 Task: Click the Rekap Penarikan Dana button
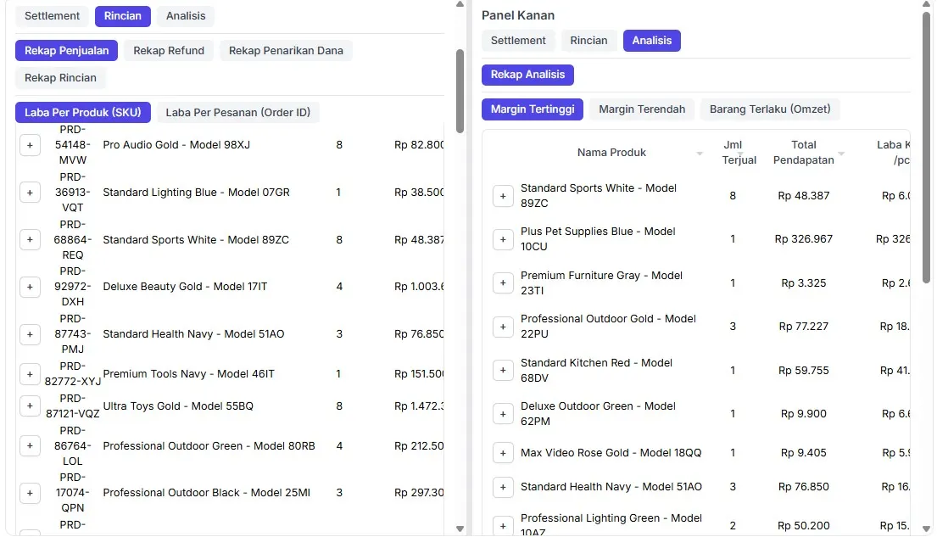tap(286, 51)
